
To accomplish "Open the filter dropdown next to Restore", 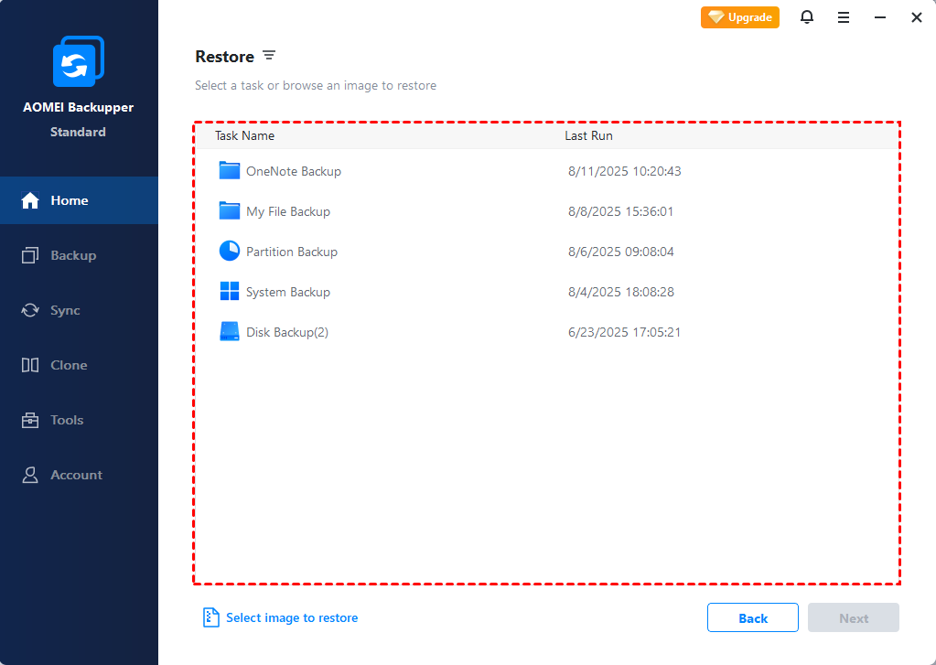I will 269,56.
